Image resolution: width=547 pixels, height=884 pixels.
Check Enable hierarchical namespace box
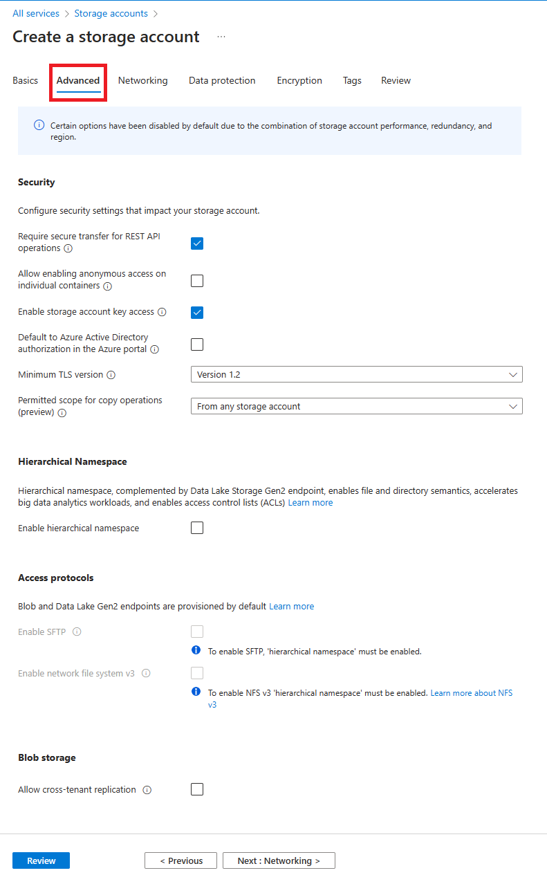point(197,528)
